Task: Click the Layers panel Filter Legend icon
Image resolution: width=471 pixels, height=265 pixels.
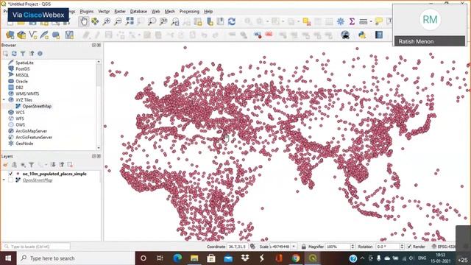Action: tap(32, 165)
